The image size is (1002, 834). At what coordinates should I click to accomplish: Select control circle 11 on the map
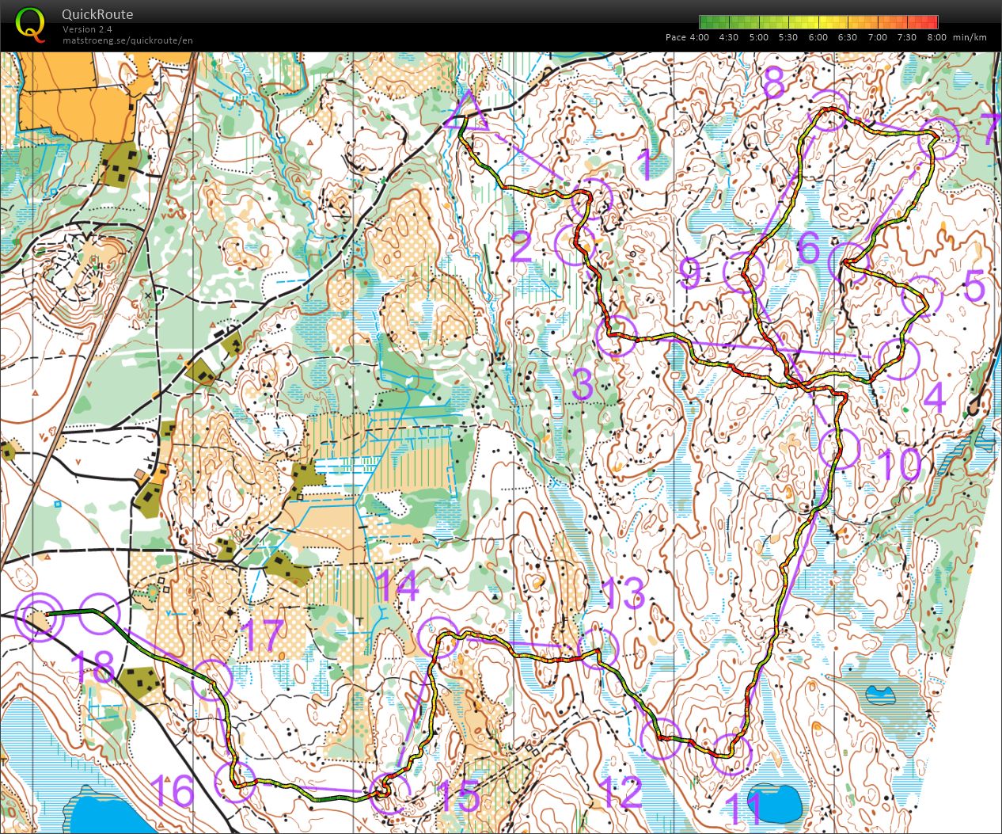731,753
